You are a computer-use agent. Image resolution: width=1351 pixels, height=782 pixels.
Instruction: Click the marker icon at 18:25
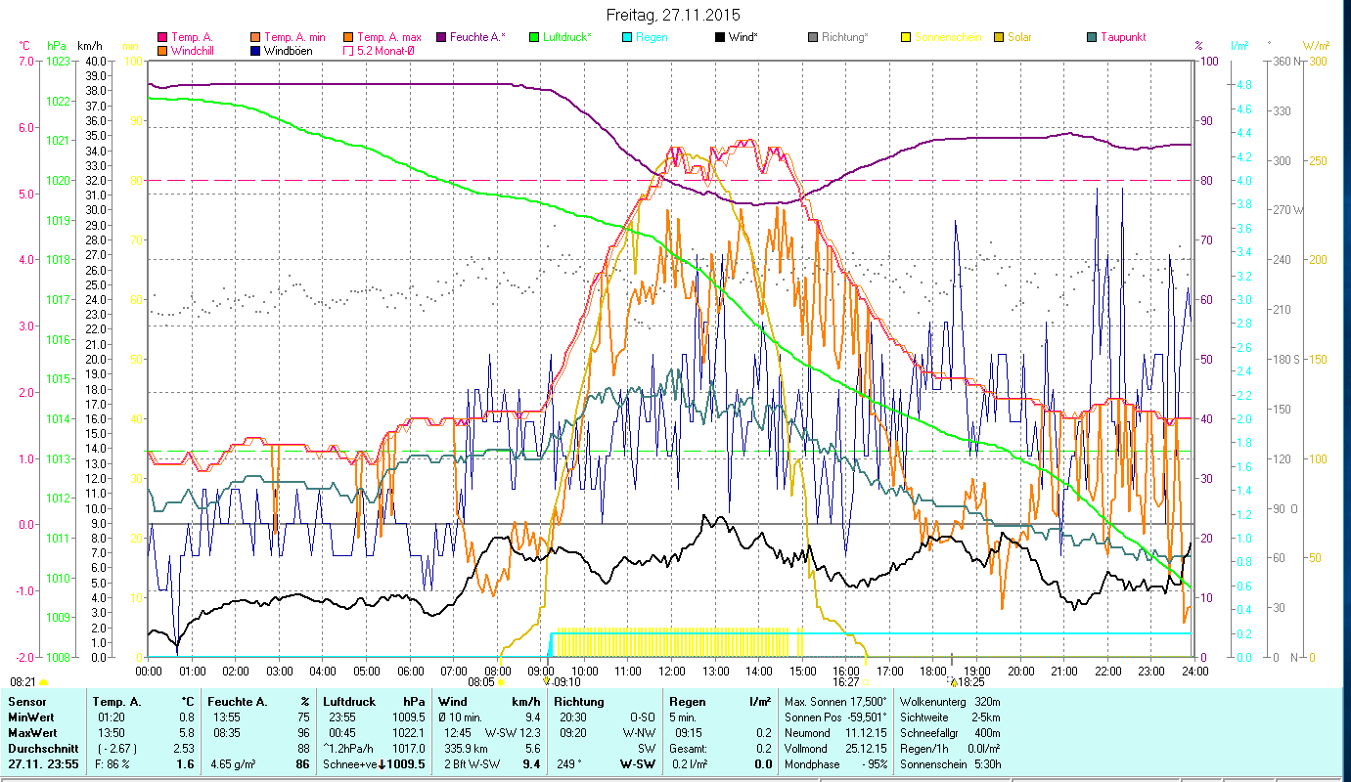(952, 681)
